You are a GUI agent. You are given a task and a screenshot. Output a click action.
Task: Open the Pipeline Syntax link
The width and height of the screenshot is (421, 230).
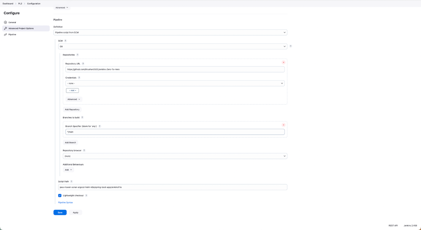tap(65, 202)
